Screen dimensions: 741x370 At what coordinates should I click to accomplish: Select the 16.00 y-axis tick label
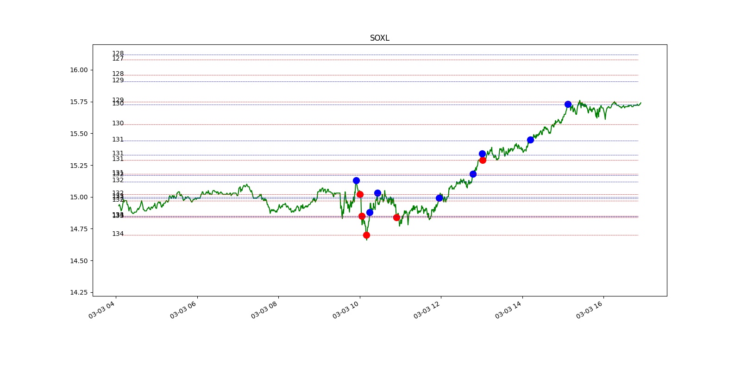[79, 70]
